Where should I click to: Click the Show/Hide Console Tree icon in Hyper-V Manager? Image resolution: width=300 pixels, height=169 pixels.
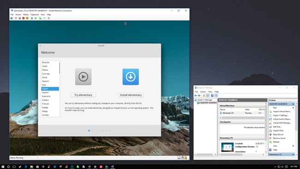coord(208,96)
